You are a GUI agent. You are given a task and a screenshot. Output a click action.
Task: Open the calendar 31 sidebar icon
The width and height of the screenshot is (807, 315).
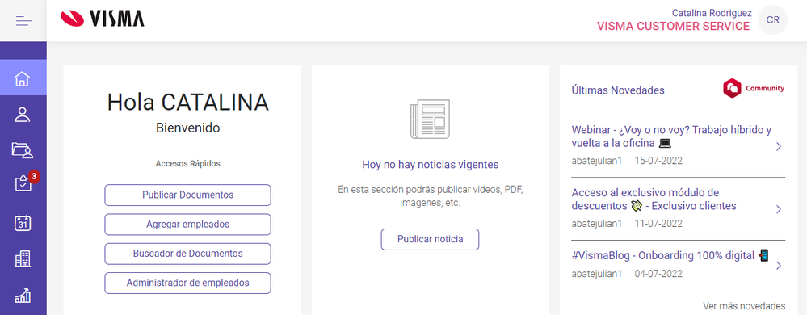[22, 223]
